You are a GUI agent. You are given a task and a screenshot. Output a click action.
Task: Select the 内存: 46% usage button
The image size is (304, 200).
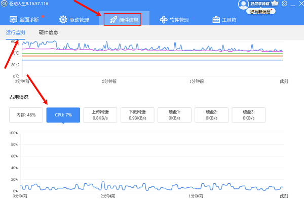(26, 115)
